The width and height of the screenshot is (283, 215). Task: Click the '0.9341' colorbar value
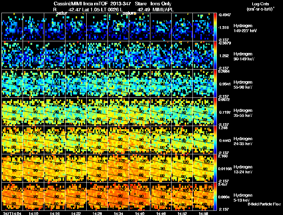pos(224,84)
